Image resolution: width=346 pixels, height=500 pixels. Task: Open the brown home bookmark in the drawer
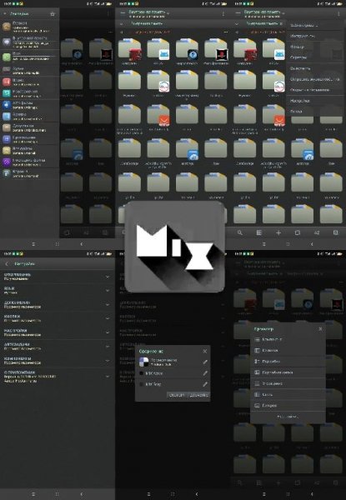click(30, 27)
